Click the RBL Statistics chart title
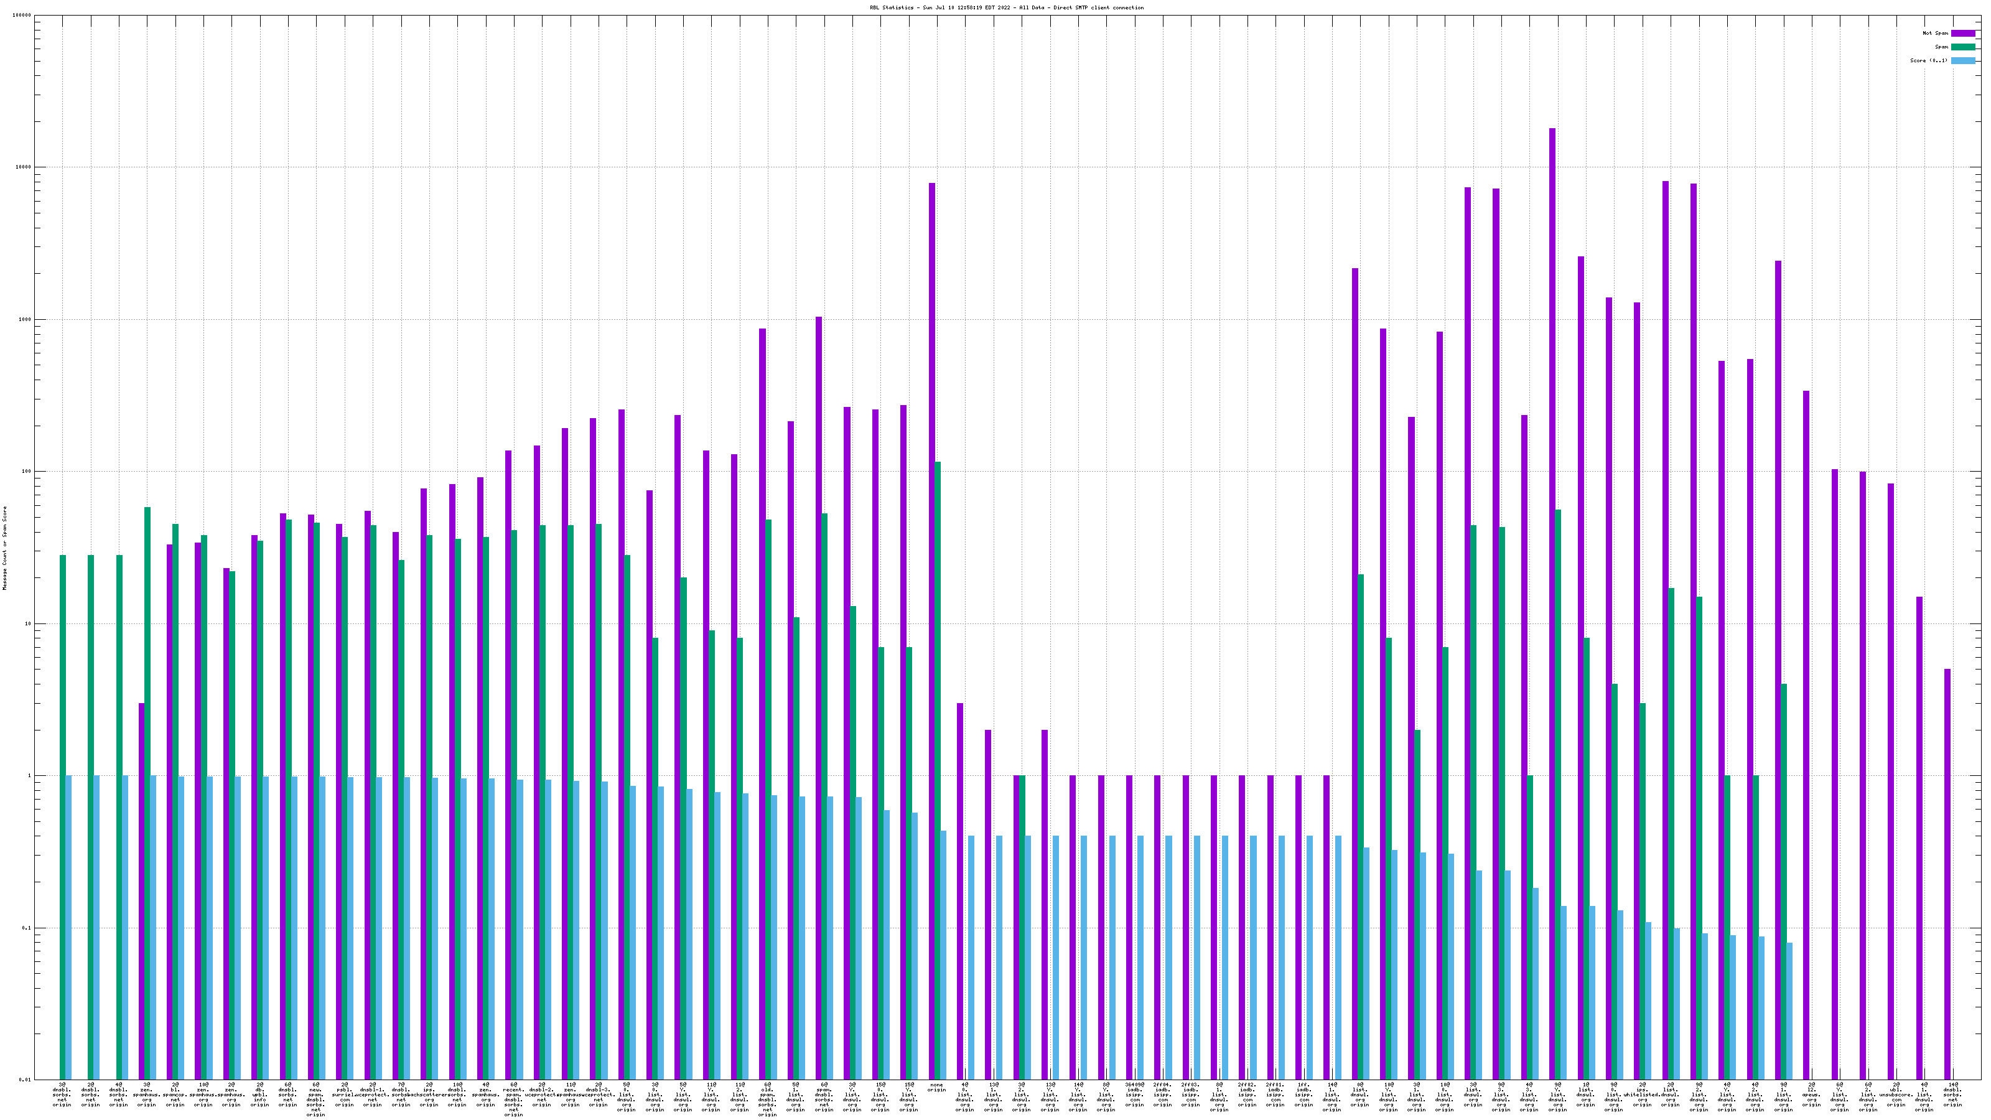 tap(1006, 7)
